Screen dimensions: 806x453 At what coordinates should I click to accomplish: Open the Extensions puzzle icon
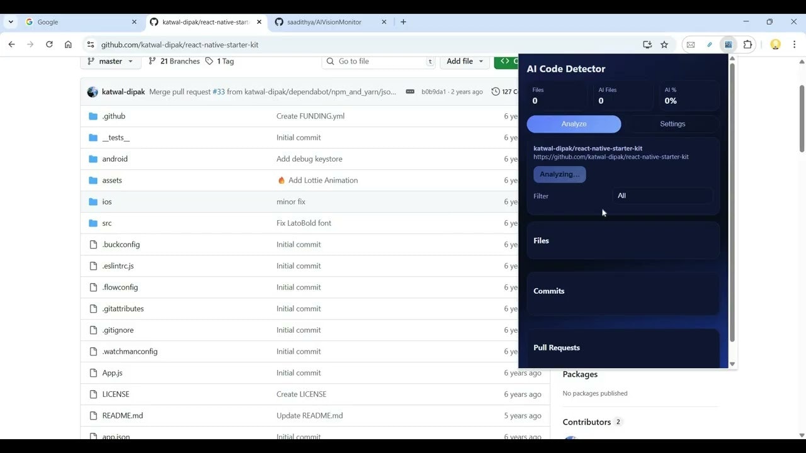(x=747, y=45)
